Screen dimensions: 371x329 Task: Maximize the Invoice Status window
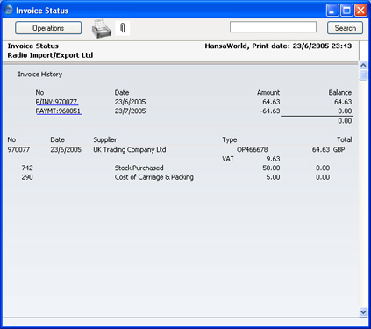tap(346, 11)
